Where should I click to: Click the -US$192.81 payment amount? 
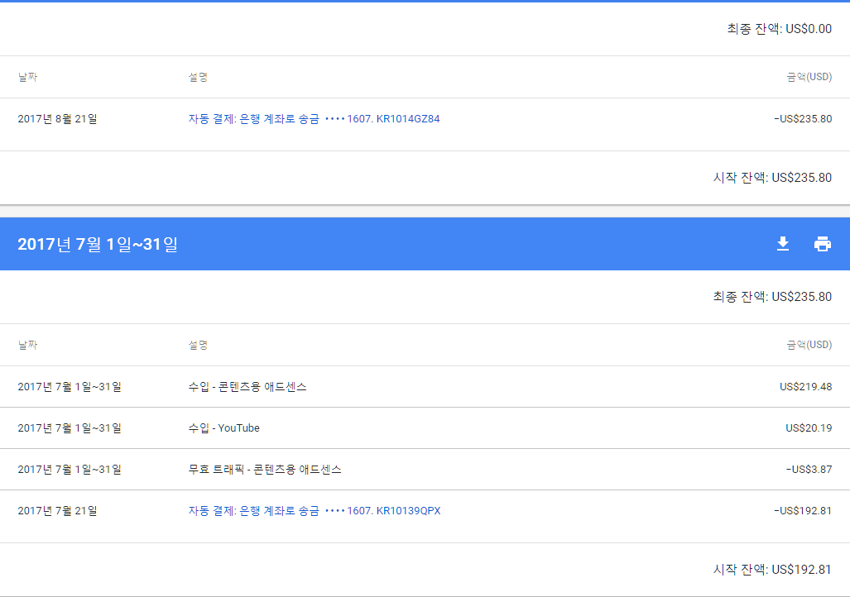(x=803, y=511)
